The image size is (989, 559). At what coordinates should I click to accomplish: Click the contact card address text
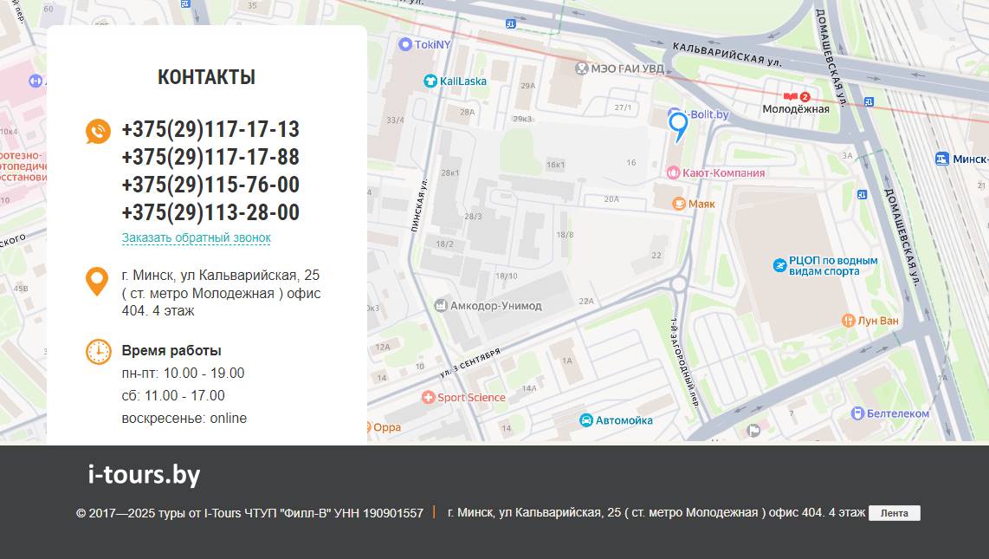click(x=222, y=293)
